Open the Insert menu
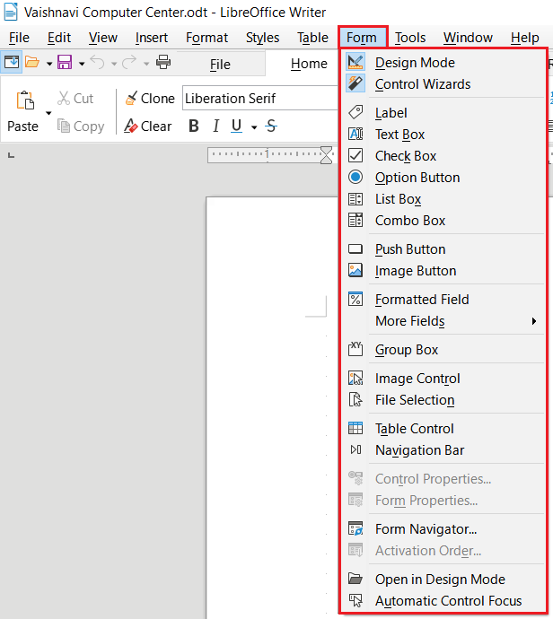553x619 pixels. [x=152, y=38]
